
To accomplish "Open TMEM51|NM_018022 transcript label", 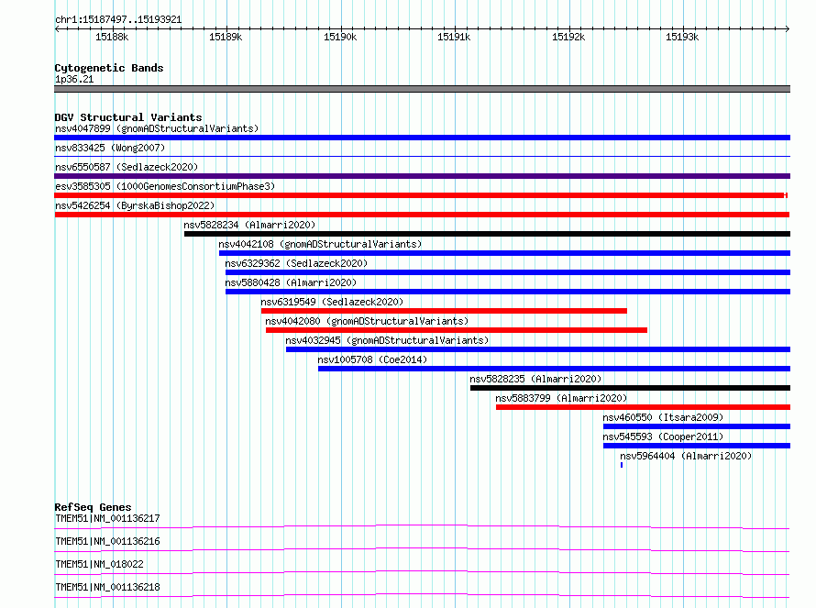I will [x=99, y=564].
